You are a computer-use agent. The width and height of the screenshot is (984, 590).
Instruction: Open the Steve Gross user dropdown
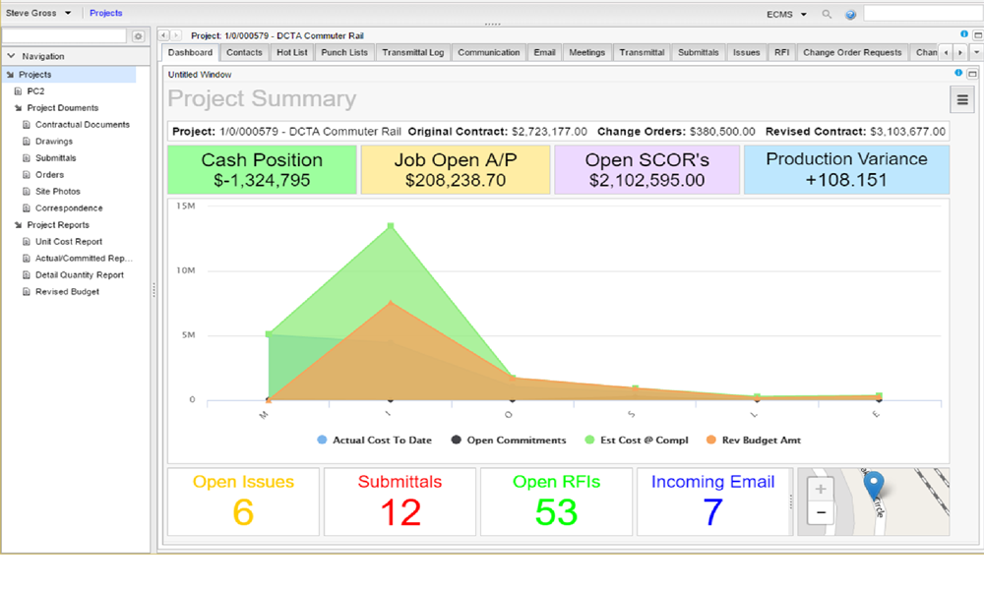tap(38, 14)
